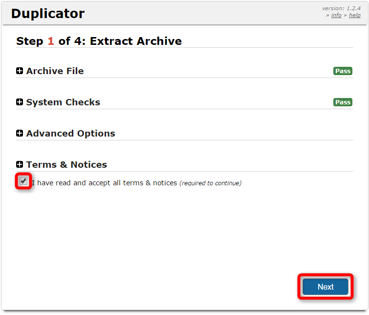Viewport: 369px width, 315px height.
Task: Expand the Terms & Notices plus icon
Action: (20, 164)
